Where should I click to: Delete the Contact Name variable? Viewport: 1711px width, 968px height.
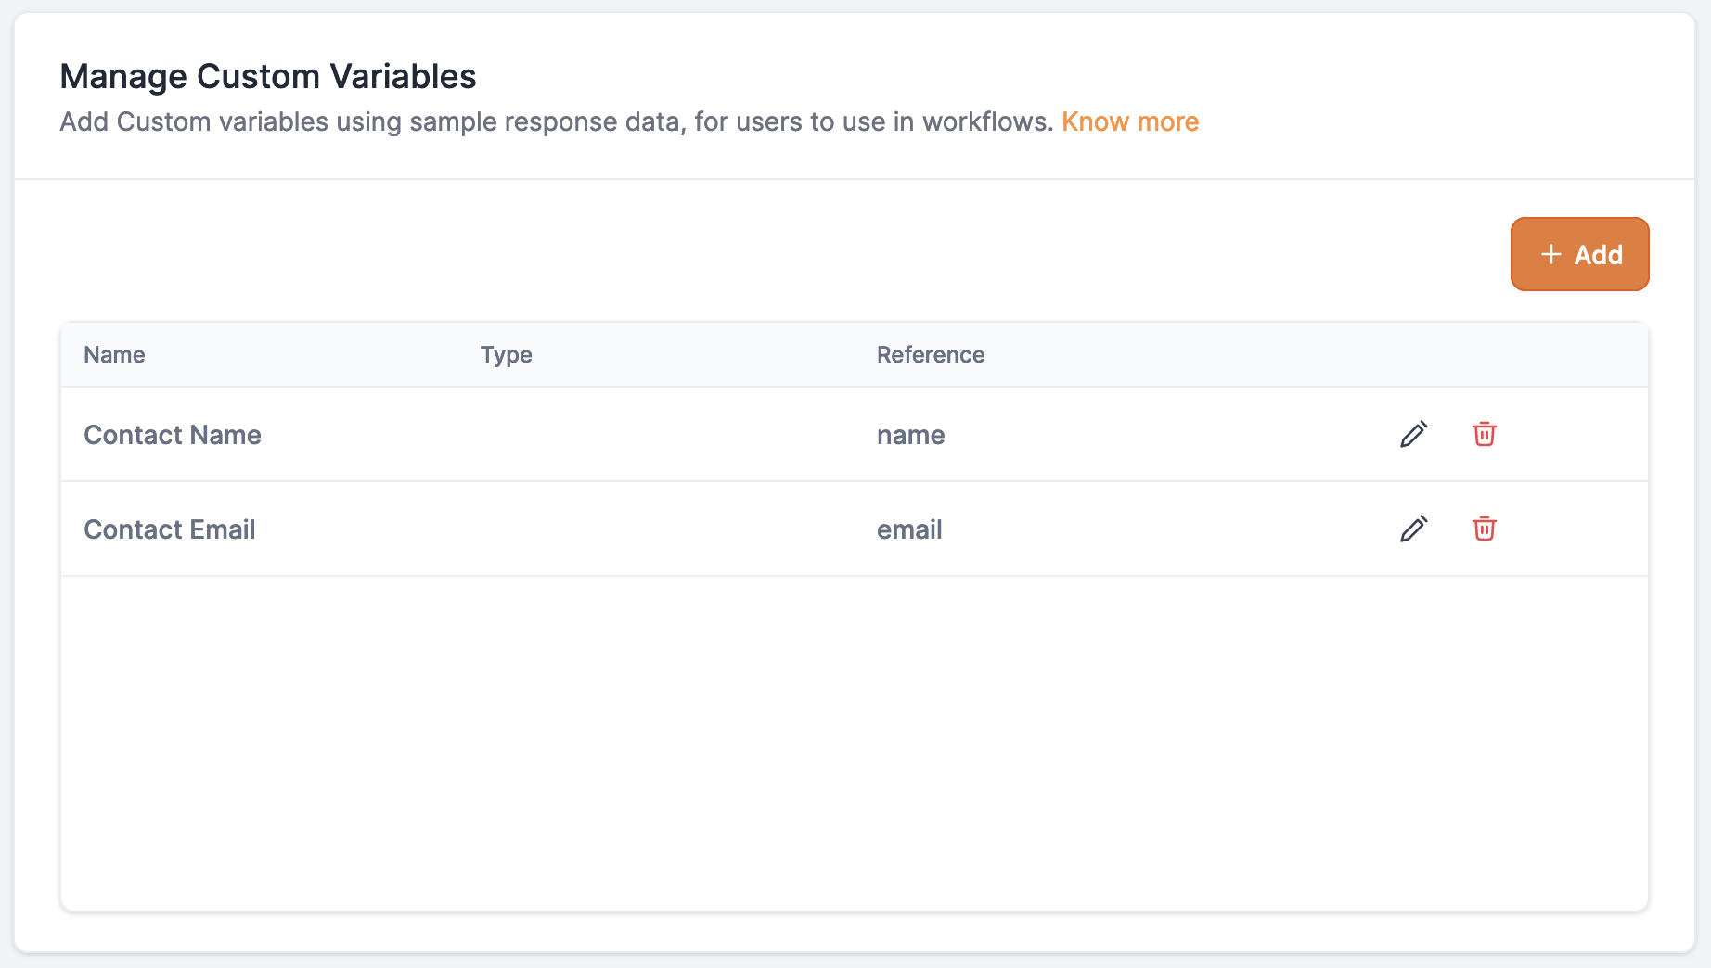tap(1484, 434)
